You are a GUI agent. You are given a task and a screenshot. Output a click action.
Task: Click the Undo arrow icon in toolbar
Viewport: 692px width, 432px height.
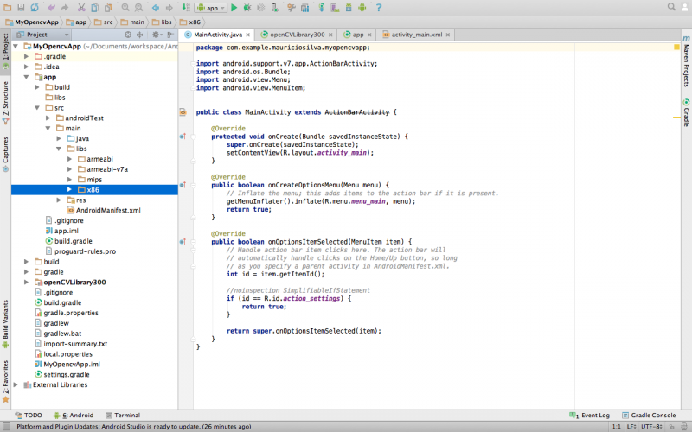pos(51,7)
